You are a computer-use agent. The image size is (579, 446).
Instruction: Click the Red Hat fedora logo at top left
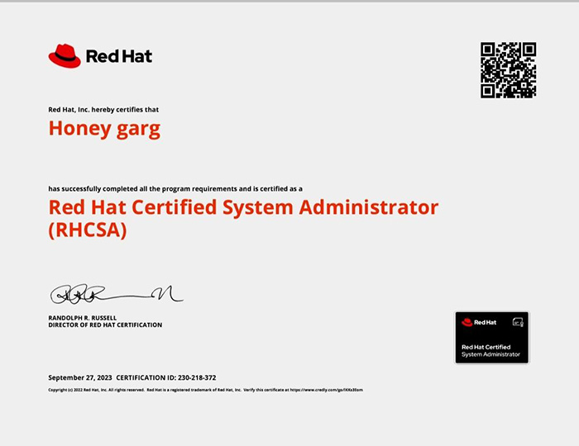pyautogui.click(x=65, y=56)
